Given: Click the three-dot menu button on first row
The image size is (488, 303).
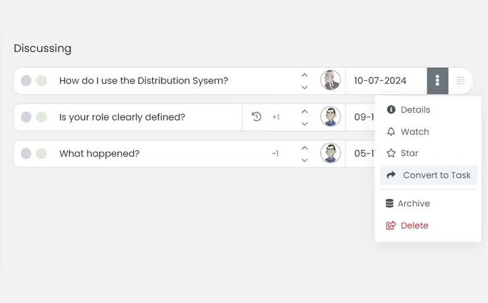Looking at the screenshot, I should [437, 81].
